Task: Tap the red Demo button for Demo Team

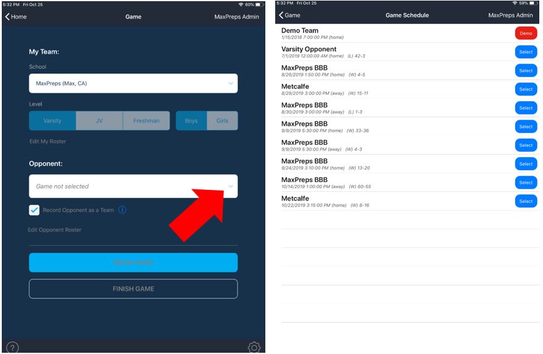Action: pyautogui.click(x=526, y=33)
